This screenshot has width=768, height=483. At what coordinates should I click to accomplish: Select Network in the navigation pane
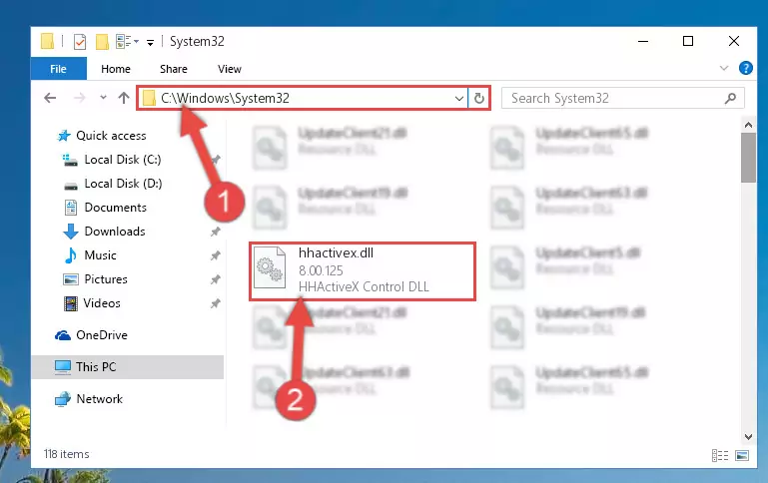click(100, 399)
